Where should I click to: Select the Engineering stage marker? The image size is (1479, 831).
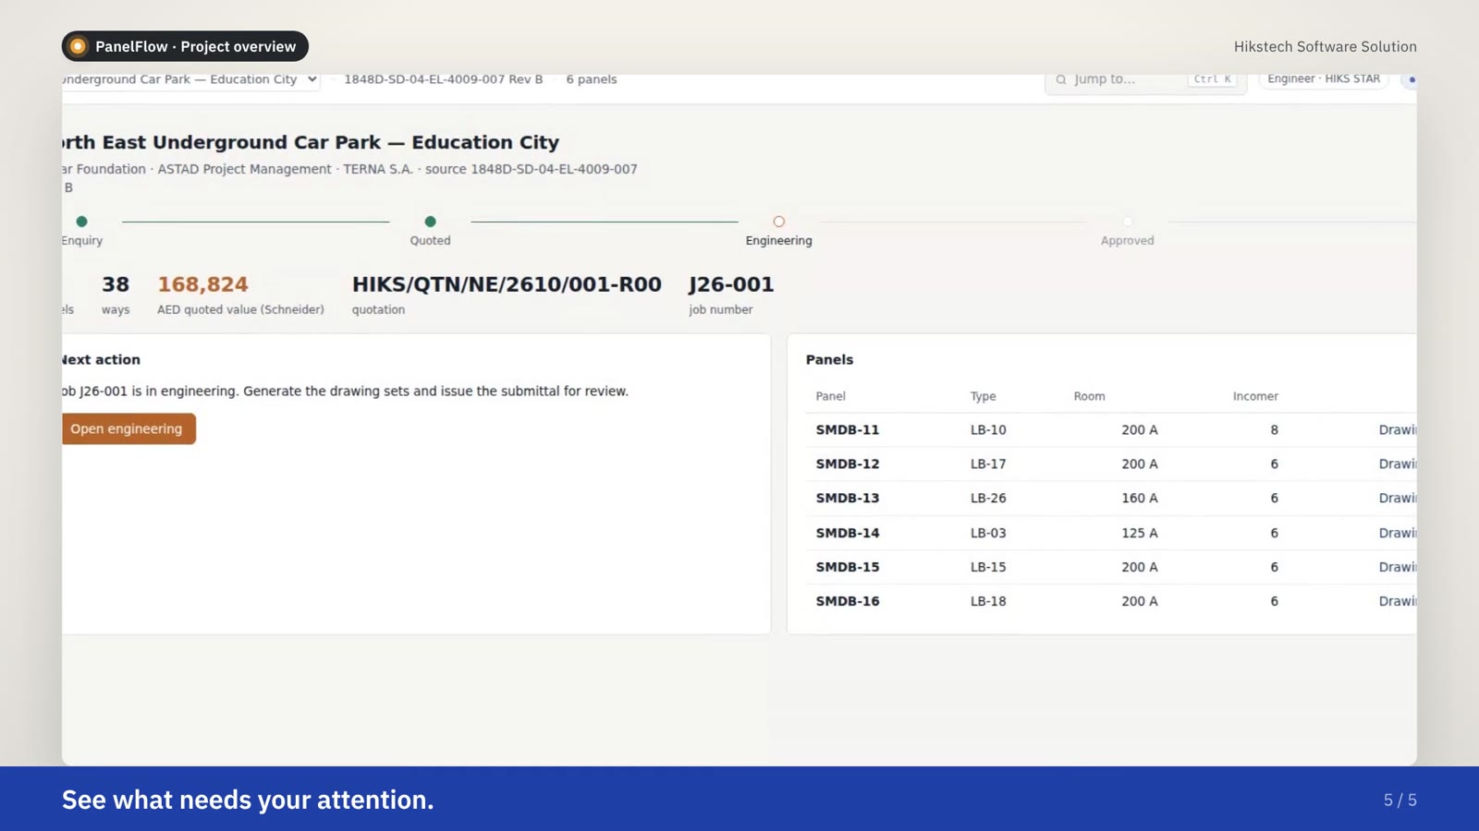[x=778, y=222]
